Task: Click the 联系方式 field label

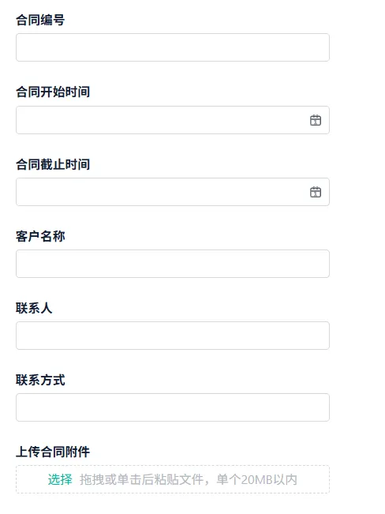Action: point(40,380)
